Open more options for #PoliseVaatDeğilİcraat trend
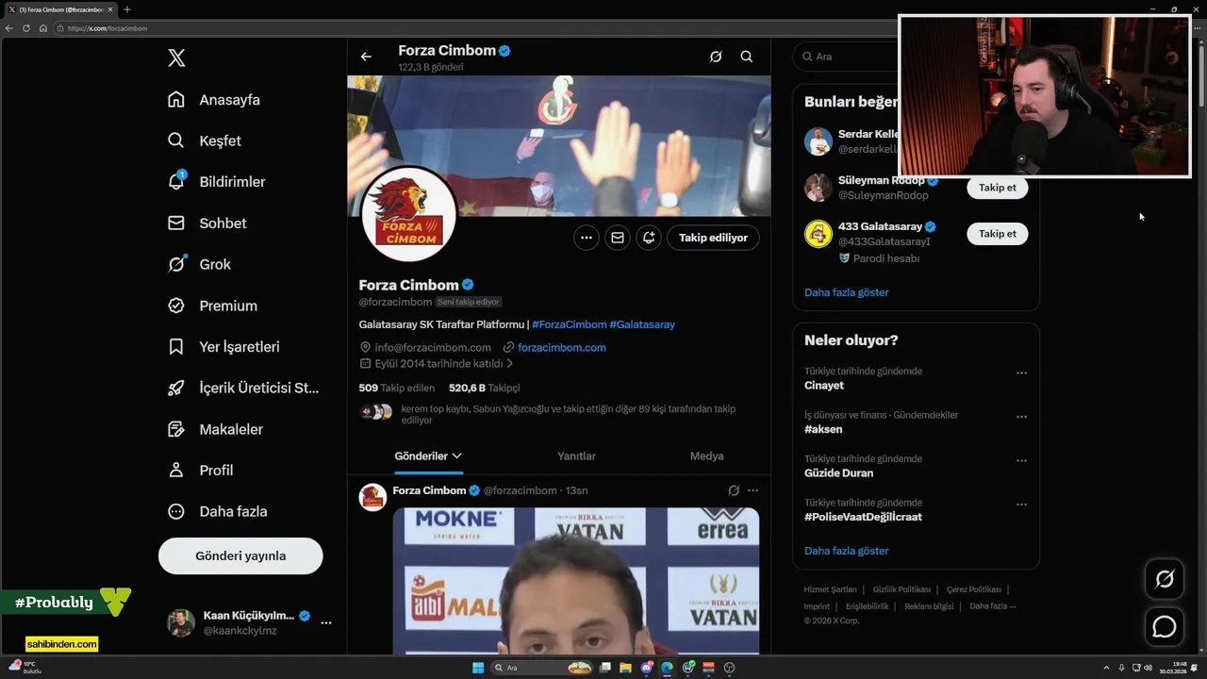This screenshot has width=1207, height=679. tap(1021, 505)
